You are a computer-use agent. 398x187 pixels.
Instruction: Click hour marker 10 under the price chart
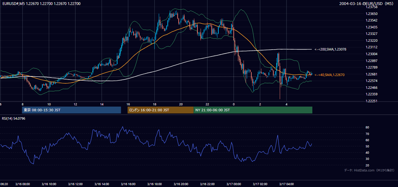pos(49,104)
